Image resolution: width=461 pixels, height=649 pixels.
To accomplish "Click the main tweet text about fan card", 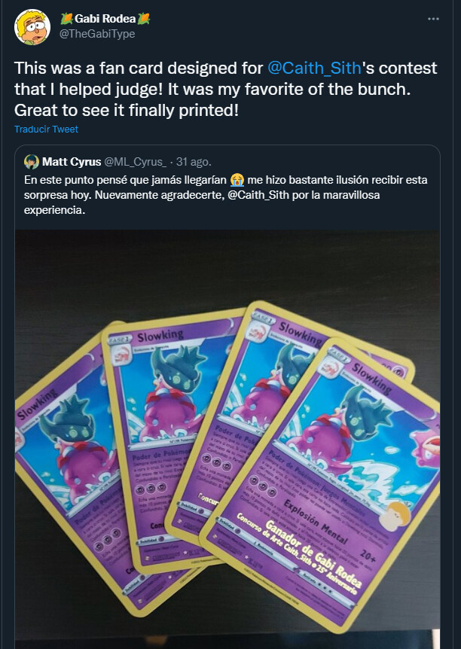I will coord(226,90).
